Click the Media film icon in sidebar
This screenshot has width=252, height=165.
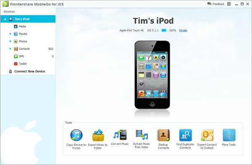pos(16,26)
